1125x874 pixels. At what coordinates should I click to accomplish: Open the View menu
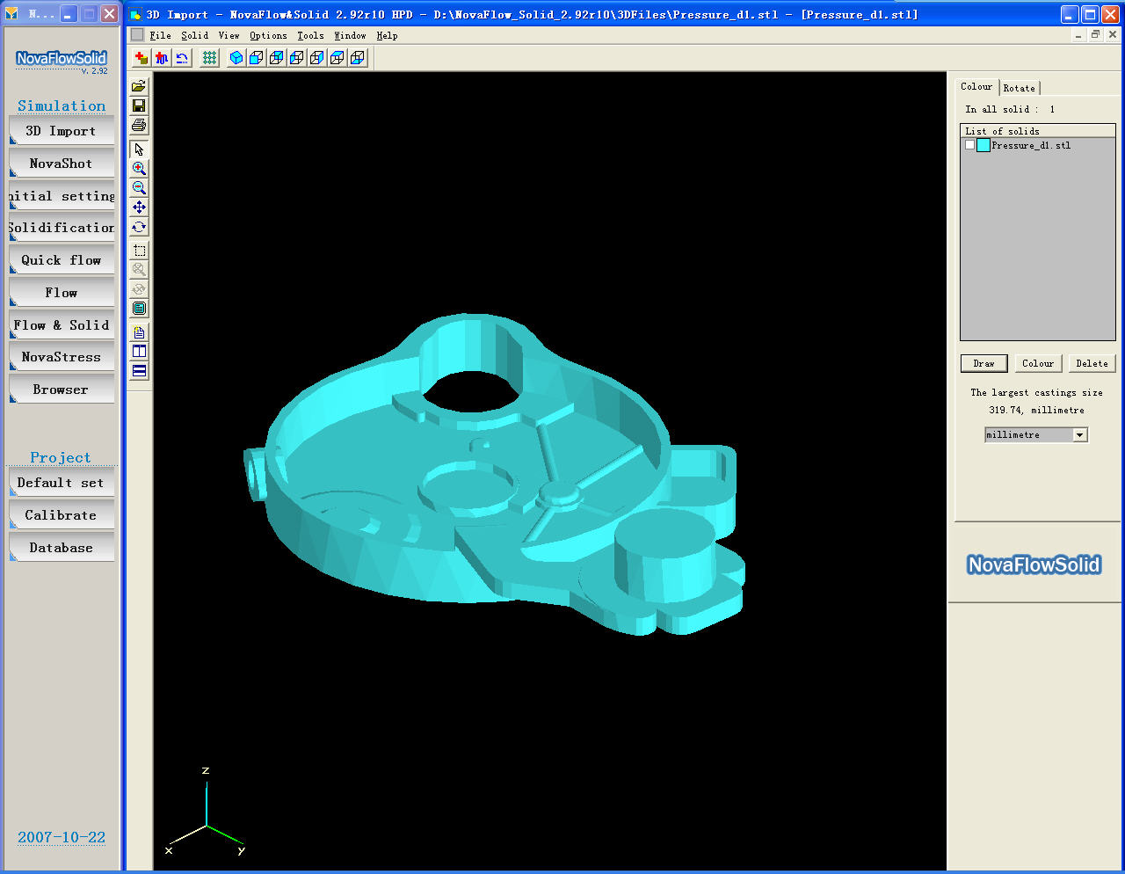(x=229, y=35)
